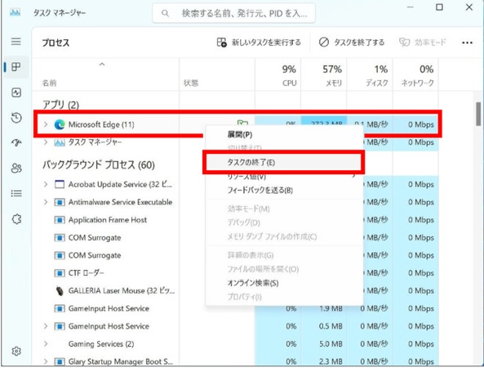This screenshot has height=368, width=484.
Task: Click the CTF ローダー process icon
Action: tap(60, 273)
